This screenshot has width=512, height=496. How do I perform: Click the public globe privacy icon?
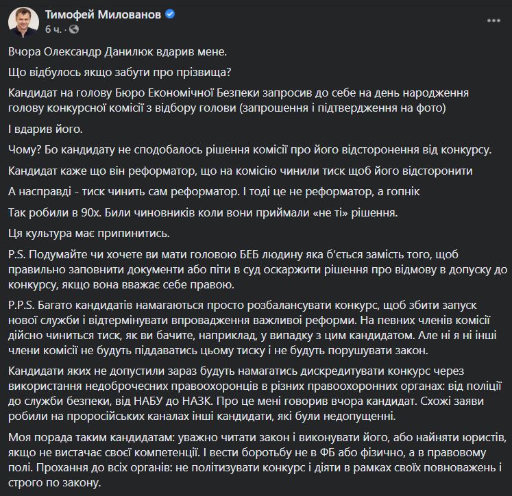[x=72, y=31]
